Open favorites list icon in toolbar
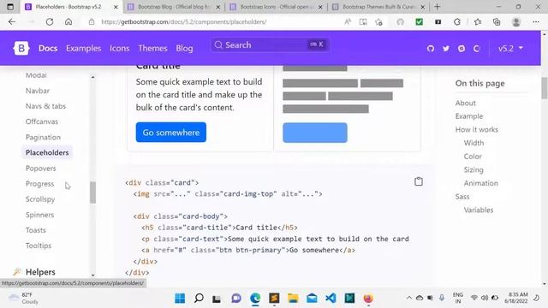The height and width of the screenshot is (308, 548). click(478, 22)
